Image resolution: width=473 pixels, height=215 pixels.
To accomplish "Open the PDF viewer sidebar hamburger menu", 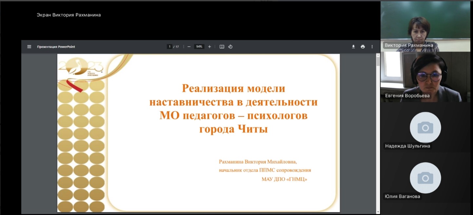I will 29,47.
